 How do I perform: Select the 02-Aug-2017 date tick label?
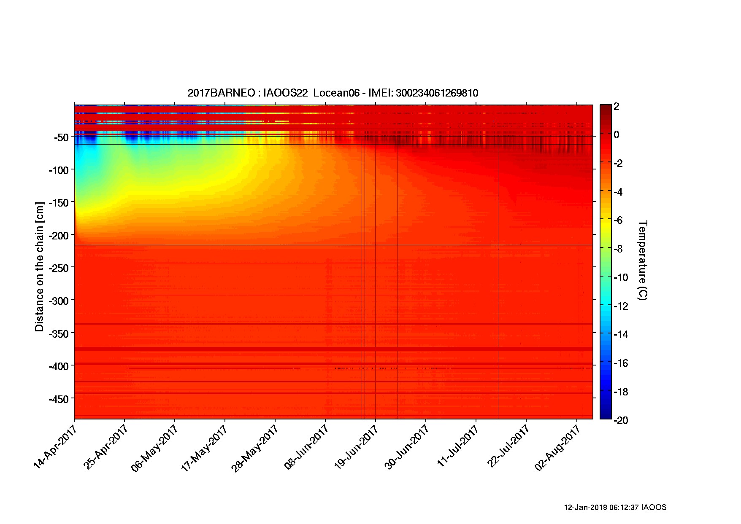557,448
